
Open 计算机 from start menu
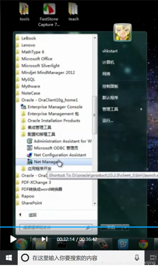(108, 62)
